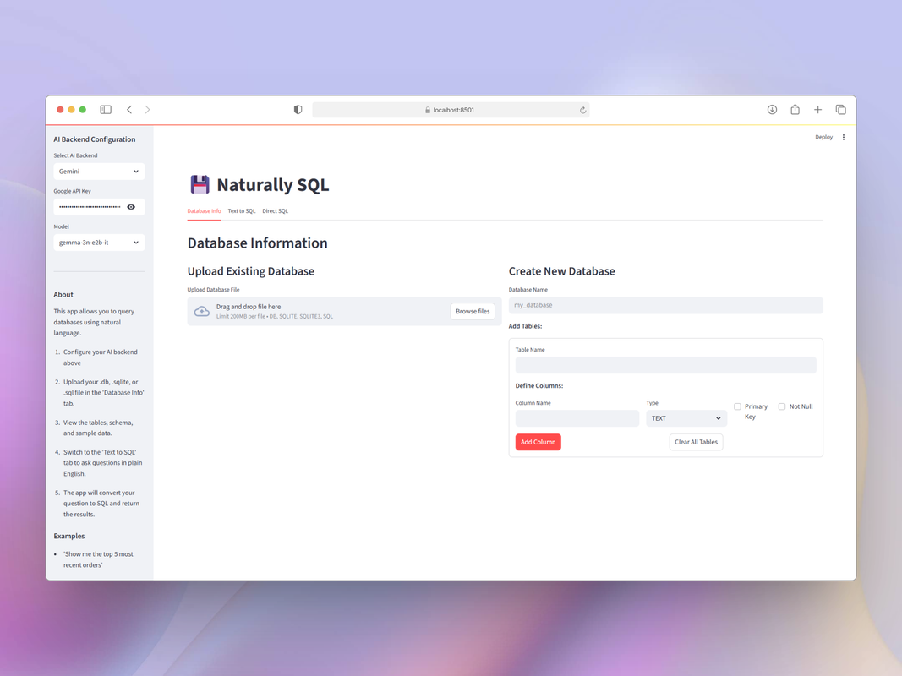Go back with the browser back arrow
Image resolution: width=902 pixels, height=676 pixels.
(x=129, y=109)
